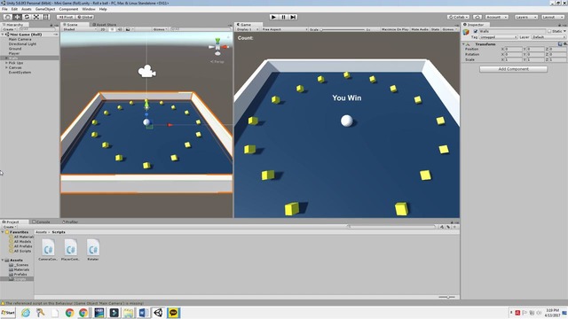Click the Main Camera gizmo in Scene view
568x319 pixels.
point(146,71)
